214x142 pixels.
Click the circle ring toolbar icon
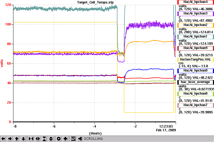pos(59,139)
